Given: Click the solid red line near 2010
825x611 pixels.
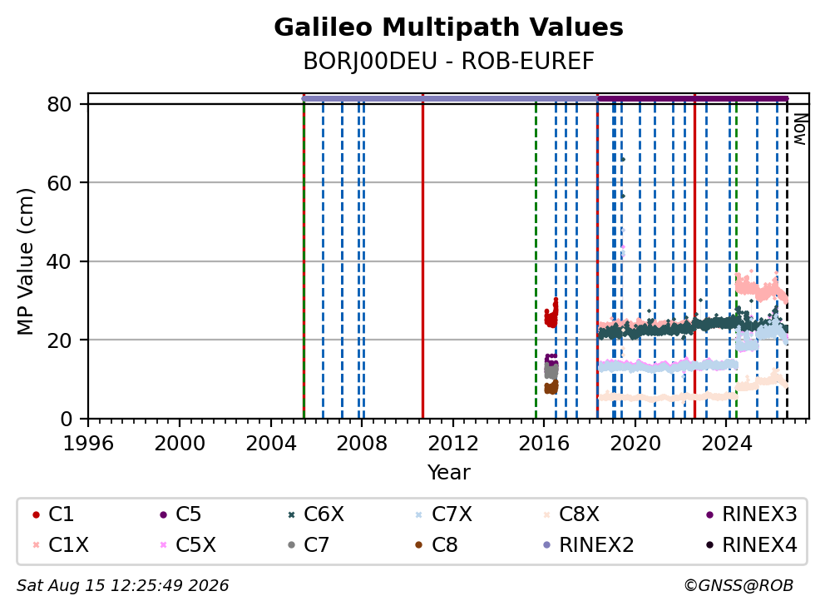Looking at the screenshot, I should click(x=422, y=258).
